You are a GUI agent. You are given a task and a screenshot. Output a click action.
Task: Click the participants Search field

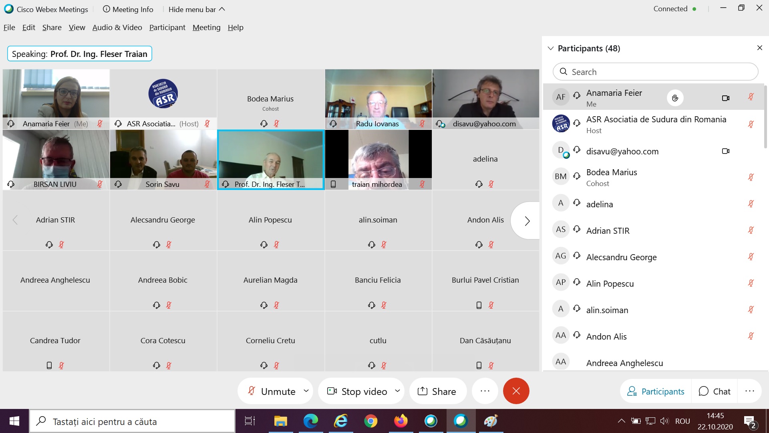pyautogui.click(x=655, y=72)
